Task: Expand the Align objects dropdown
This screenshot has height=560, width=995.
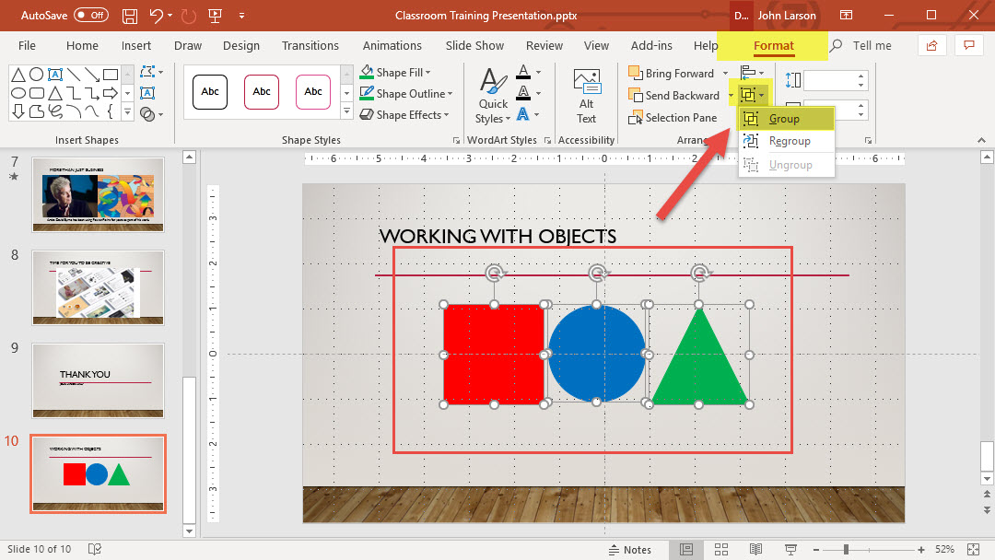Action: [x=753, y=73]
